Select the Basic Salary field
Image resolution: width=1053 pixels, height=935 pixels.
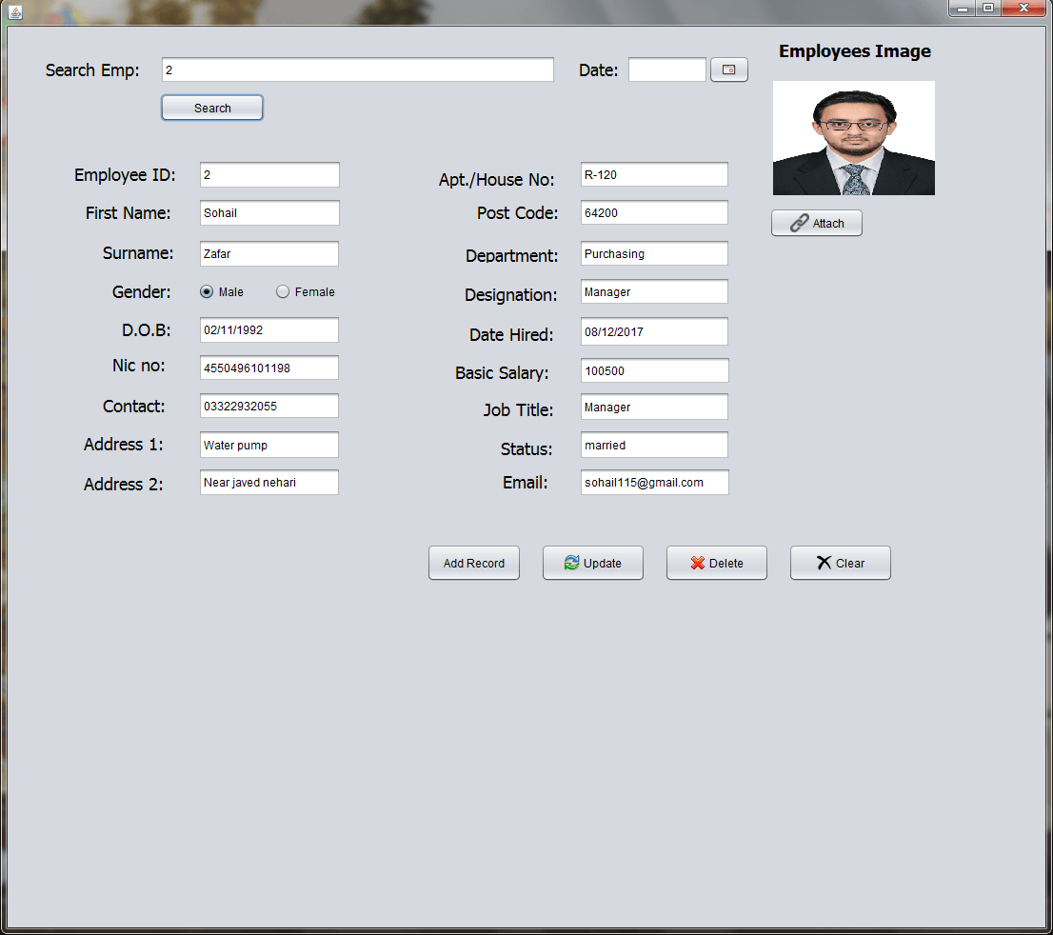(654, 371)
